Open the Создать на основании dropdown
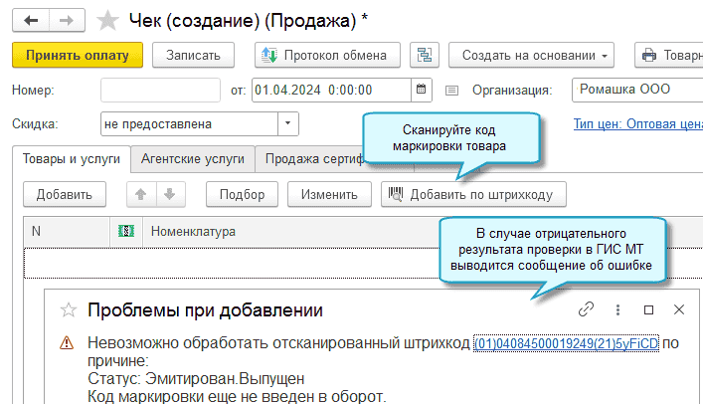703x404 pixels. click(x=531, y=55)
